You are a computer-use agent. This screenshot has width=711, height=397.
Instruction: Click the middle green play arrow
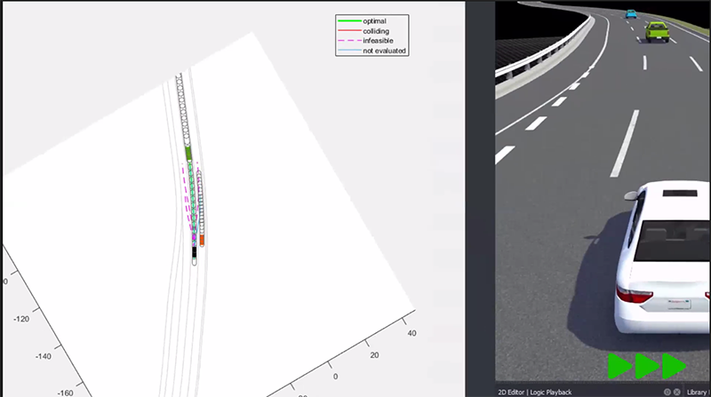pos(647,365)
